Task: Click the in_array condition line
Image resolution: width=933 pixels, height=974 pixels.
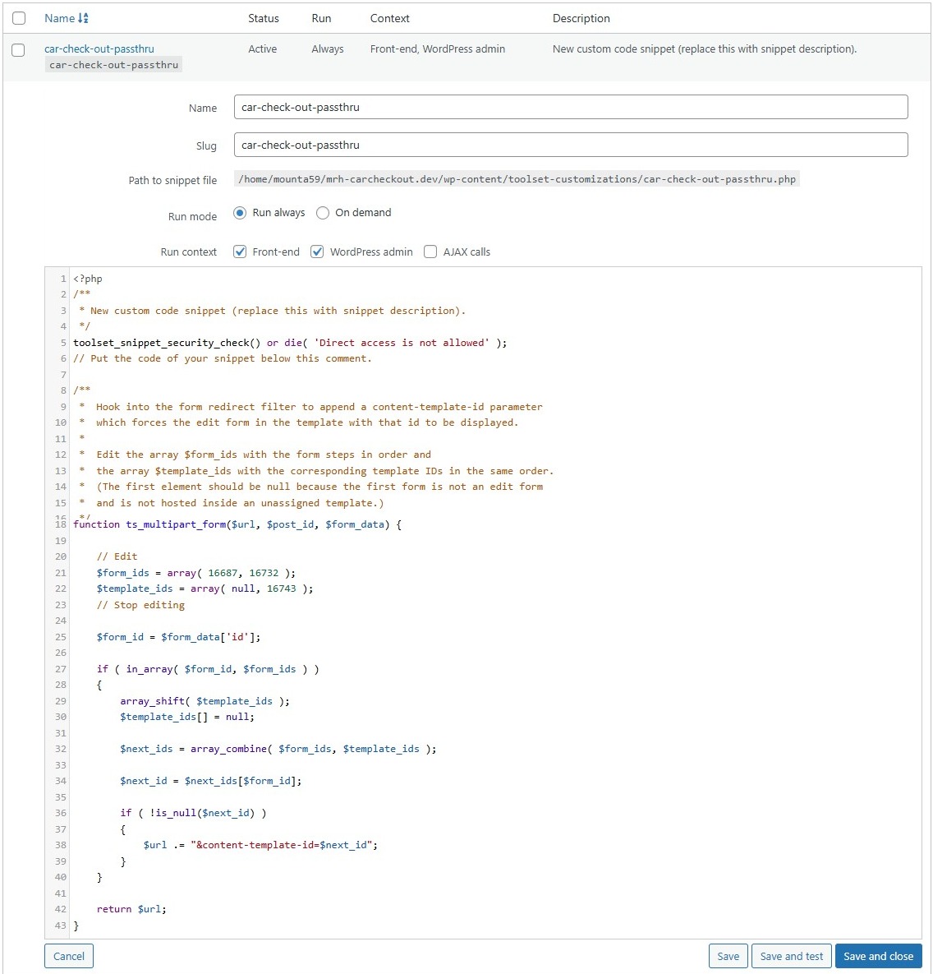Action: coord(208,669)
